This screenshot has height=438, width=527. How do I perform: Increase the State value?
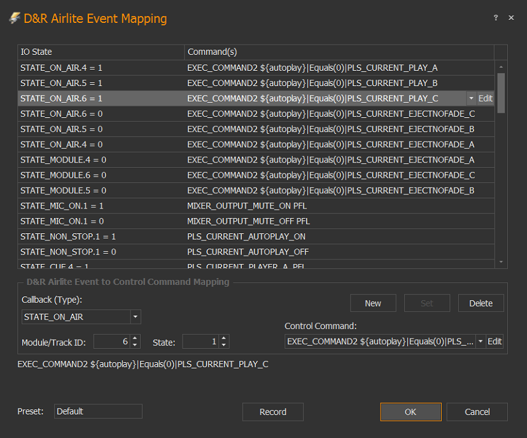(224, 338)
